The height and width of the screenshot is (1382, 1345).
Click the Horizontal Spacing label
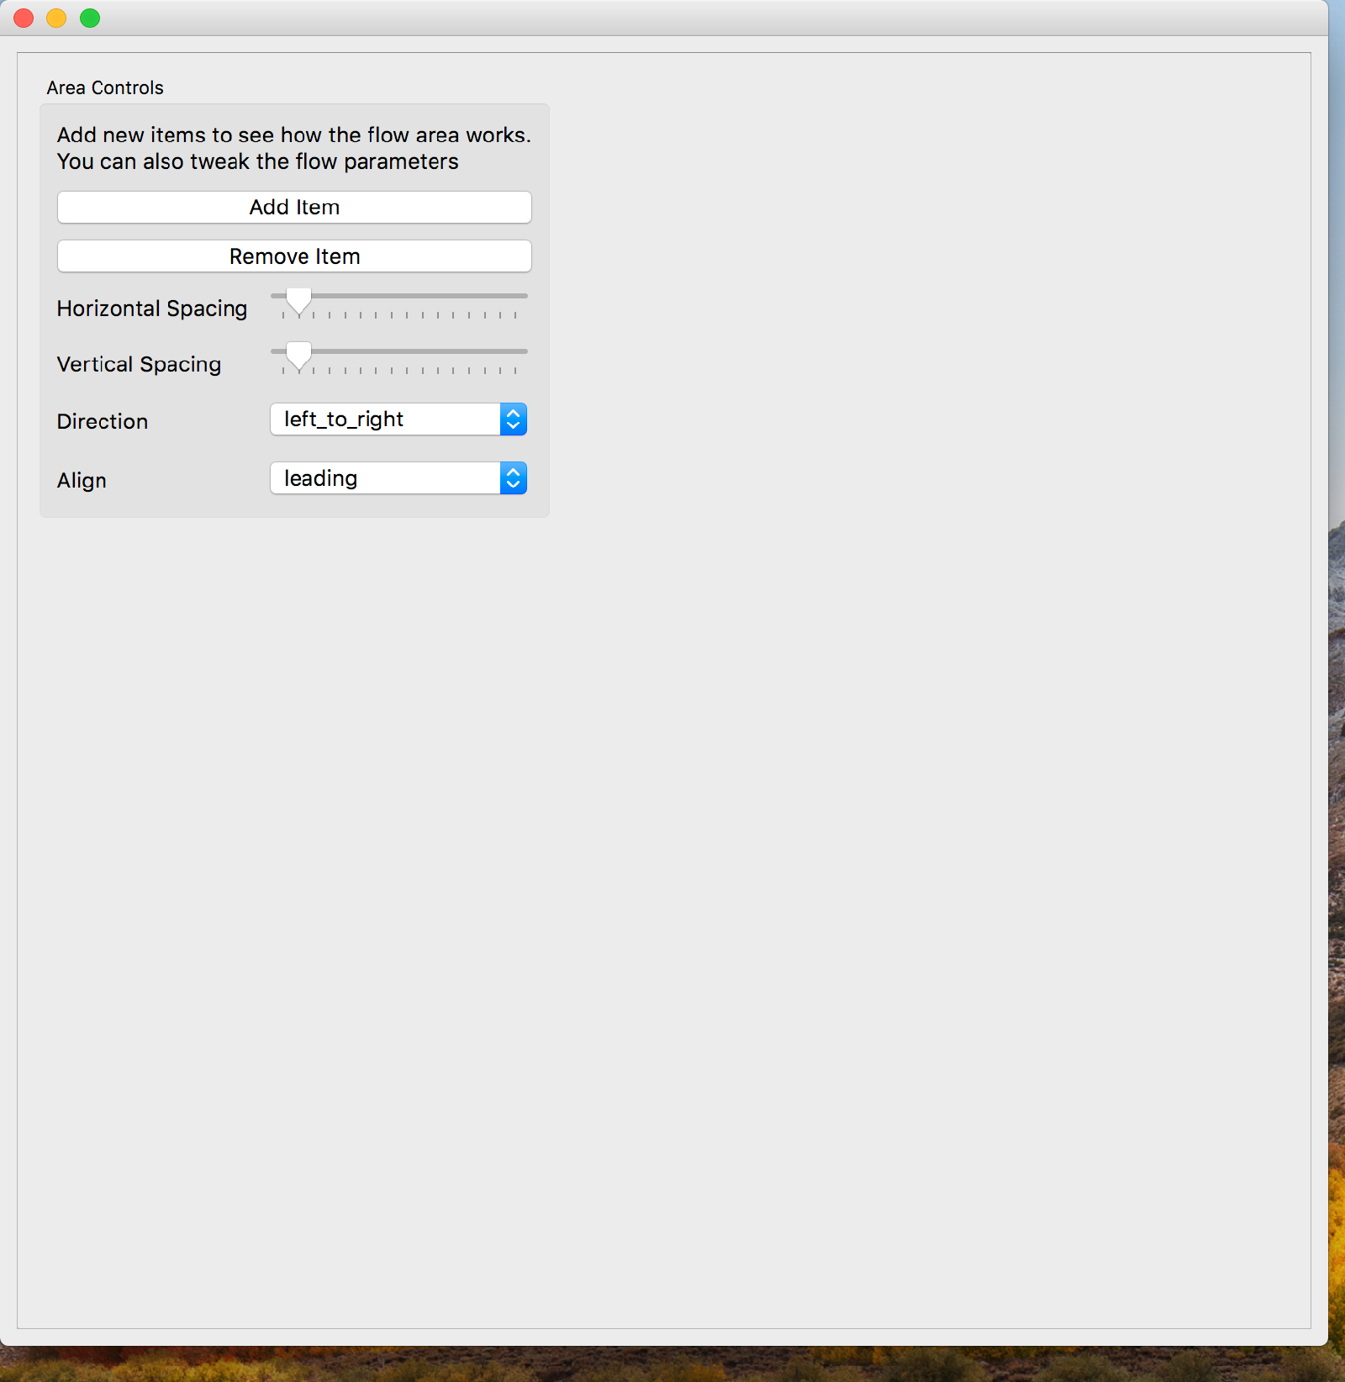click(152, 309)
